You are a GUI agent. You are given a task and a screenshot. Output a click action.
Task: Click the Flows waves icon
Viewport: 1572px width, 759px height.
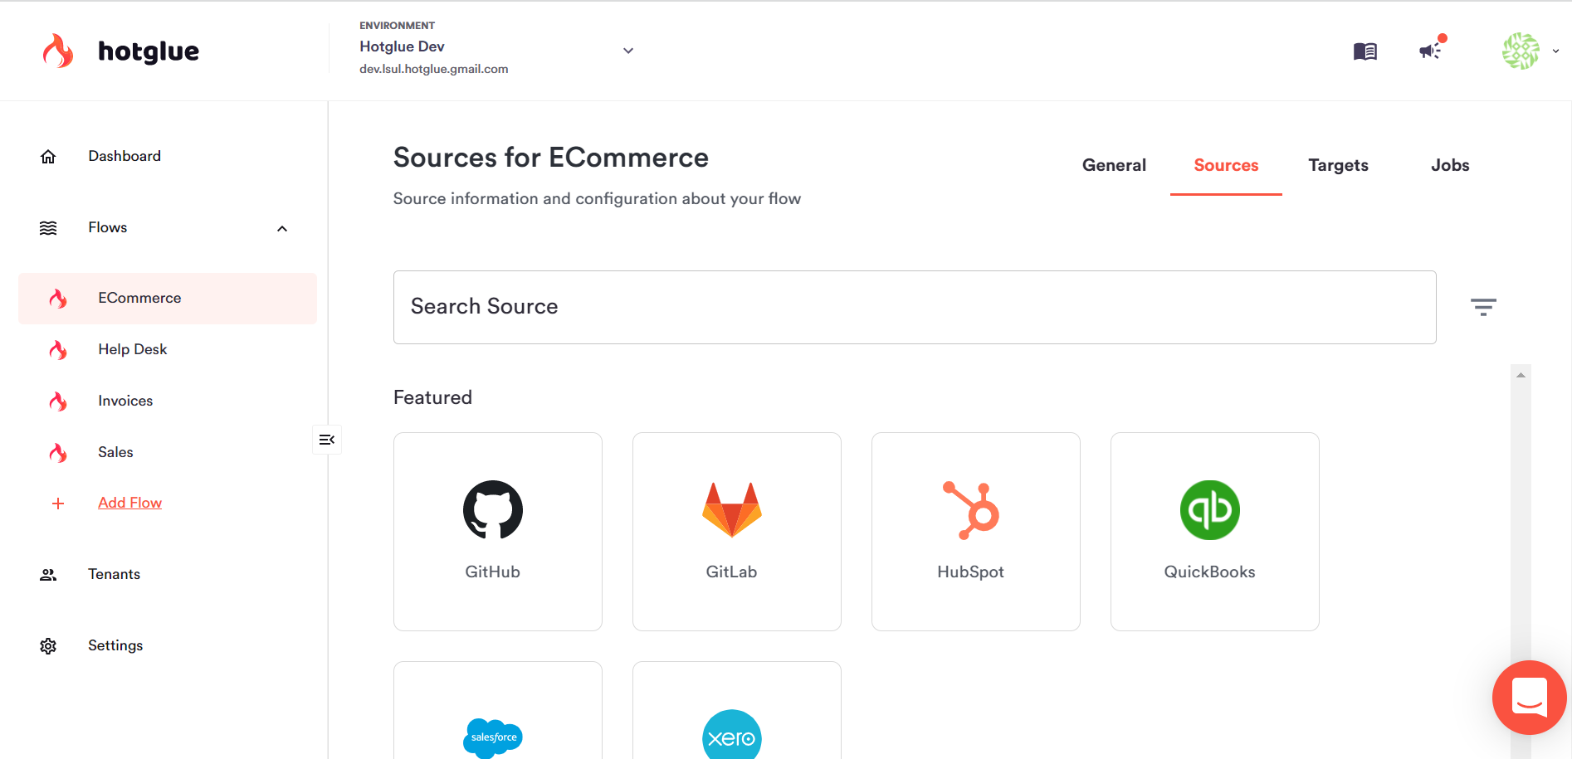pyautogui.click(x=48, y=228)
